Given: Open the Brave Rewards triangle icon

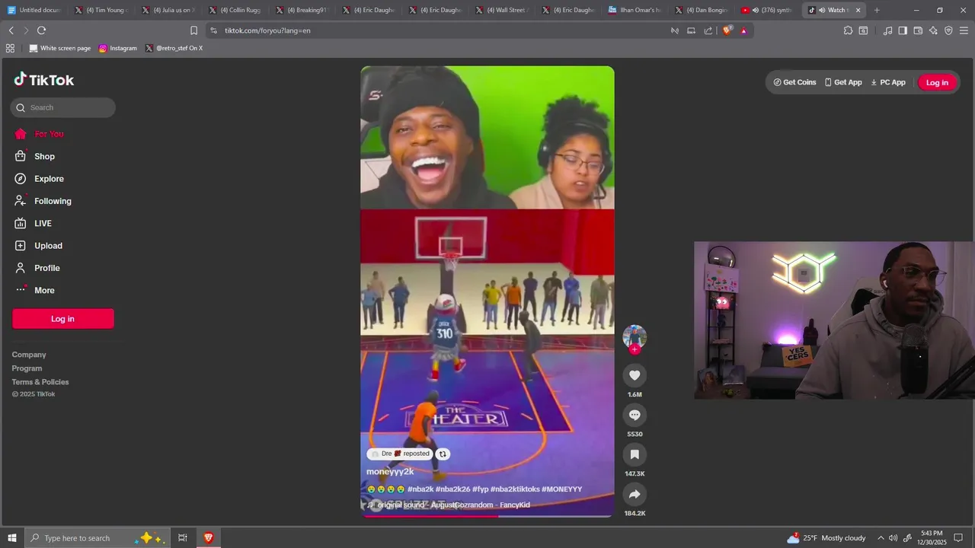Looking at the screenshot, I should [x=743, y=30].
